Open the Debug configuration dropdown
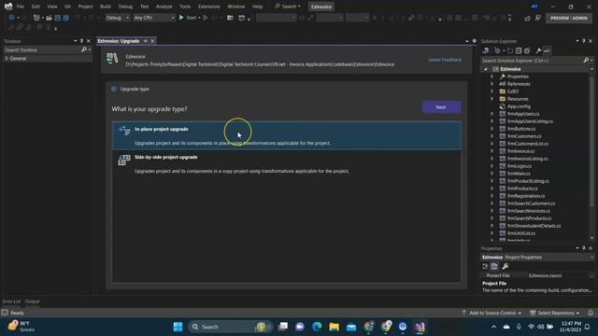Image resolution: width=598 pixels, height=336 pixels. 117,18
